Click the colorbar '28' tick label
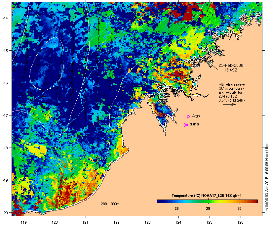The height and width of the screenshot is (225, 271). click(176, 208)
